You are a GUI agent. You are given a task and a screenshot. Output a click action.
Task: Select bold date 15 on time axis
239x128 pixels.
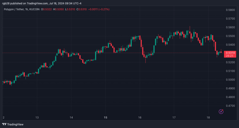(x=105, y=117)
